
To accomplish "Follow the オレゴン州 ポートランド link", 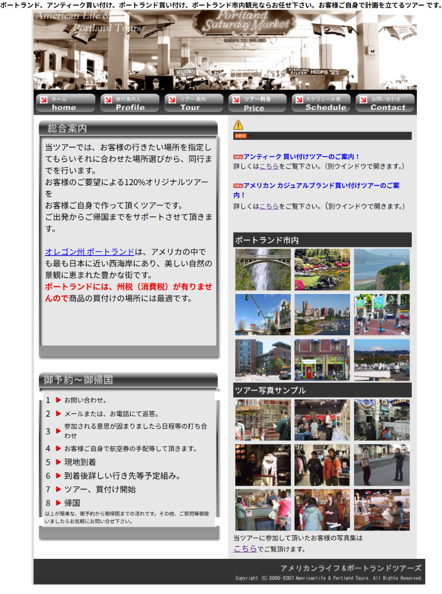I will 89,251.
